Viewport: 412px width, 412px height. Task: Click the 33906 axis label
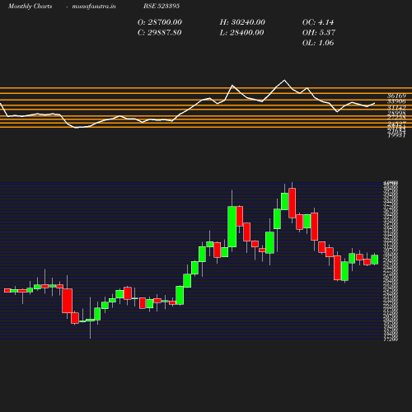coord(396,101)
